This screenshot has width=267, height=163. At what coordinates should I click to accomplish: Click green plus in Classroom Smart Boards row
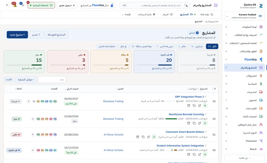[x=154, y=137]
